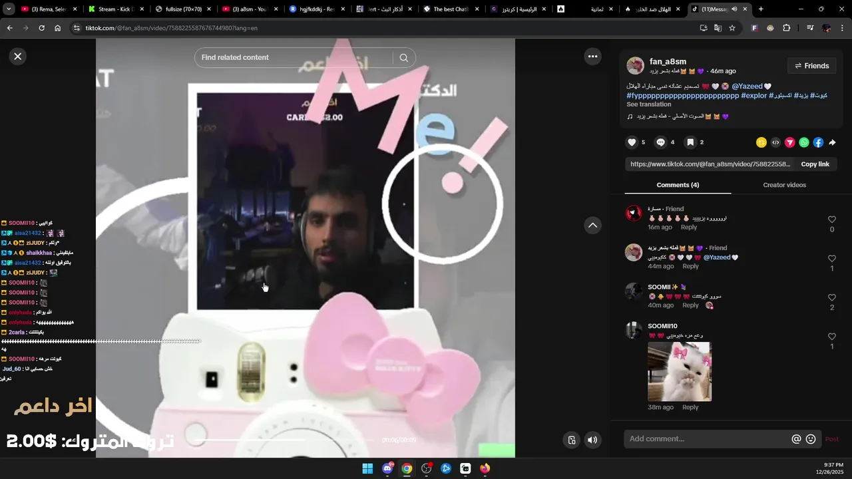Like the comment mentioning @Yazeed
Image resolution: width=852 pixels, height=479 pixels.
coord(831,259)
